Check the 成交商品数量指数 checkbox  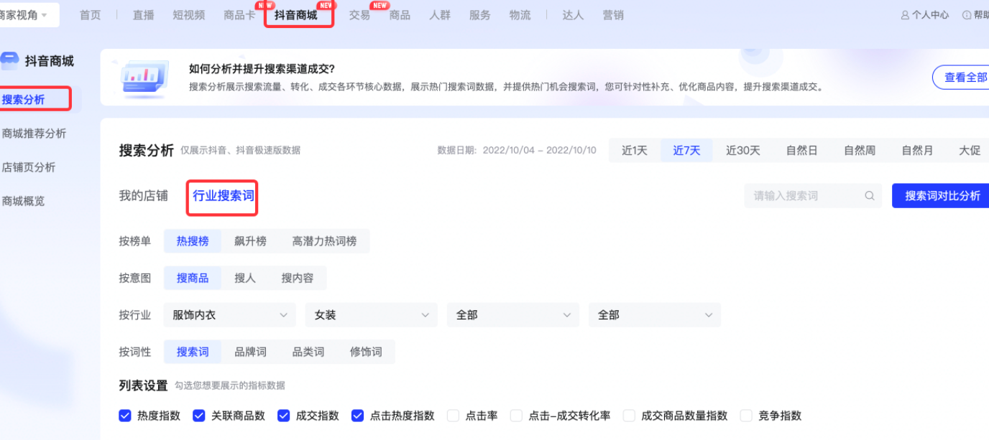click(x=629, y=416)
